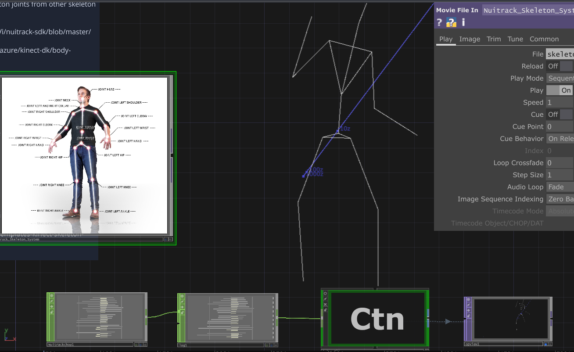The image size is (574, 352).
Task: Toggle the Reload switch
Action: [560, 66]
